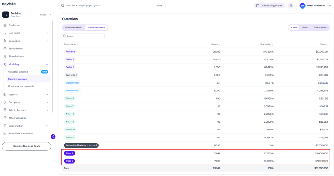Open Real-Time Valuation chart icon

(5, 133)
